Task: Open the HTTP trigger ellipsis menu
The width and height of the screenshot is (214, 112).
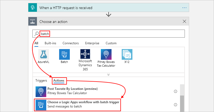Action: (x=184, y=8)
